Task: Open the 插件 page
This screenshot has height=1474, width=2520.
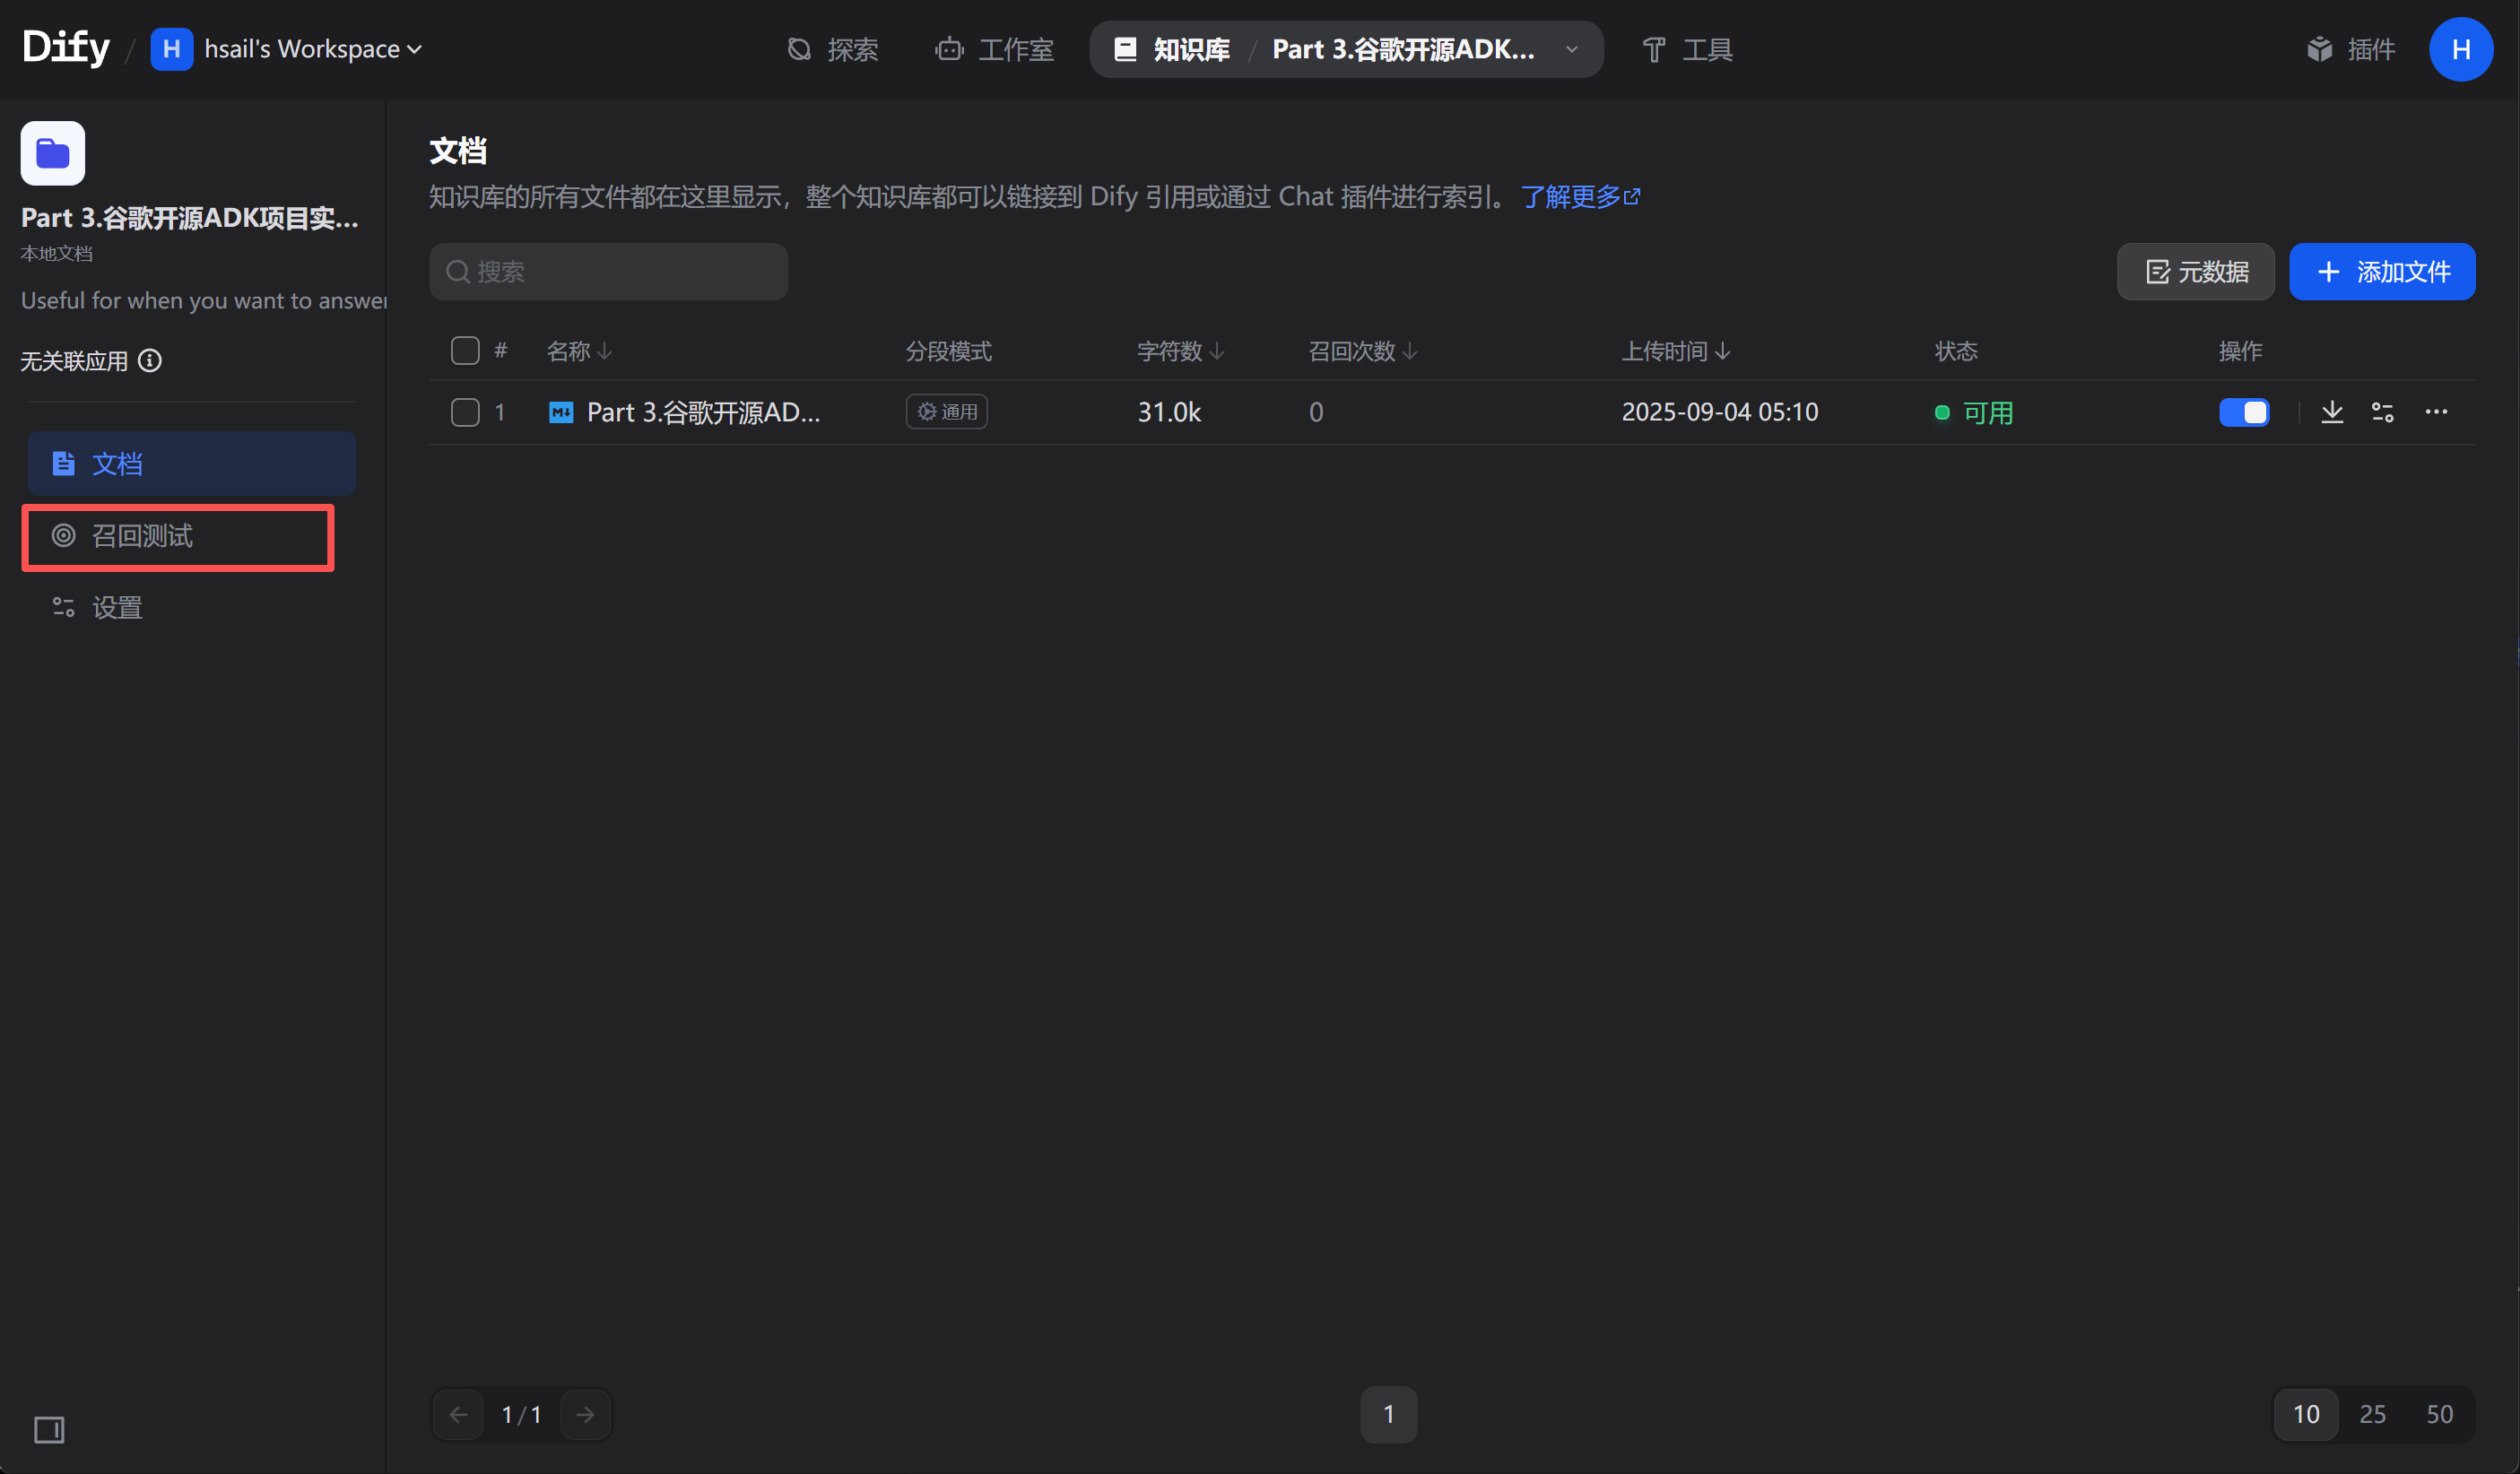Action: [2351, 49]
